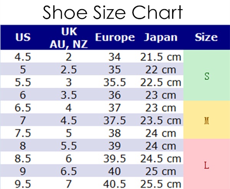This screenshot has width=230, height=189.
Task: Click Europe size 40.5 cell
Action: [115, 184]
